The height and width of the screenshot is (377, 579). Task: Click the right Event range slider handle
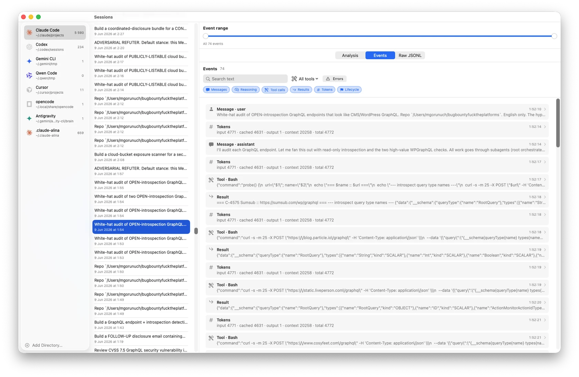554,36
